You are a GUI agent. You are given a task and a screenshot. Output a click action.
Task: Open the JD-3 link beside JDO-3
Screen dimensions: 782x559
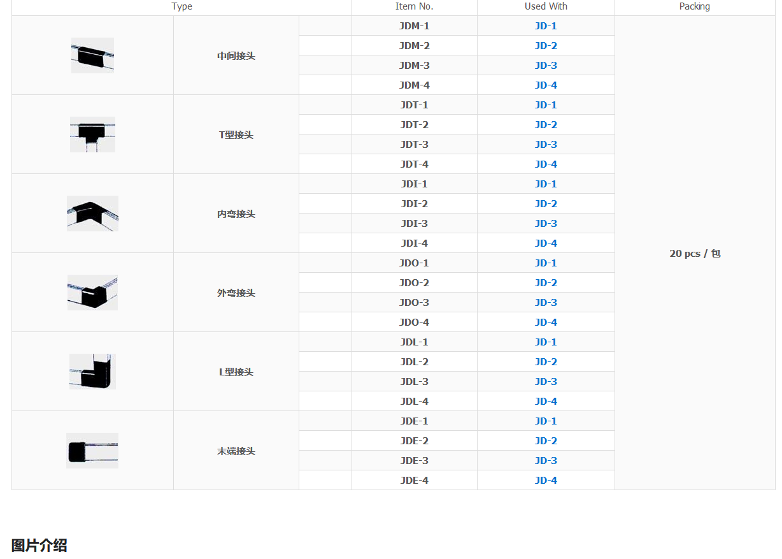[x=546, y=303]
